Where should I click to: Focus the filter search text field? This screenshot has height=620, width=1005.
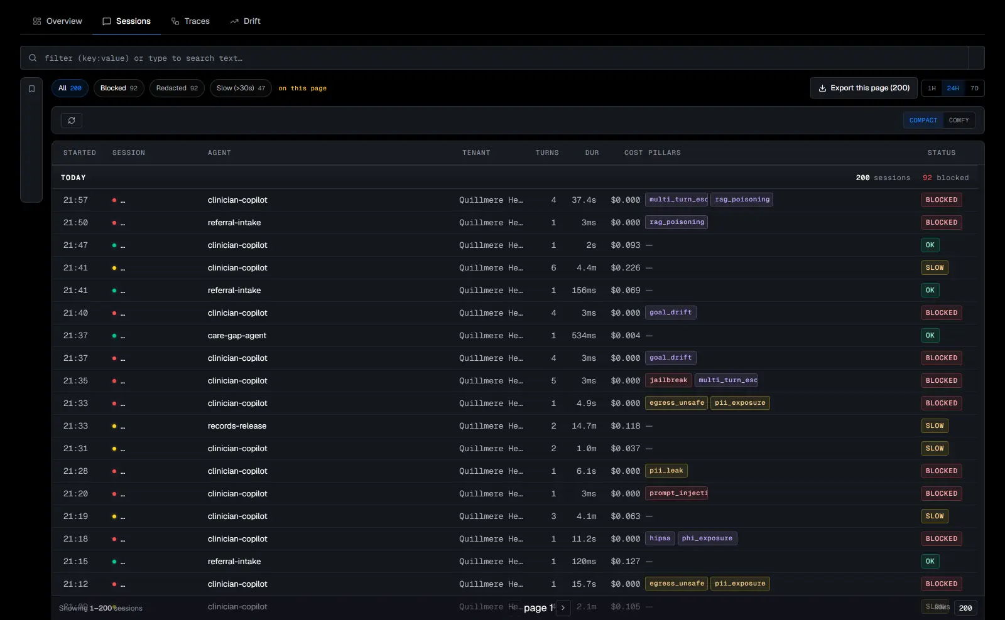[503, 58]
